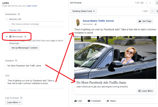Image resolution: width=158 pixels, height=107 pixels.
Task: Click the info icon beside Headline
Action: pyautogui.click(x=16, y=61)
